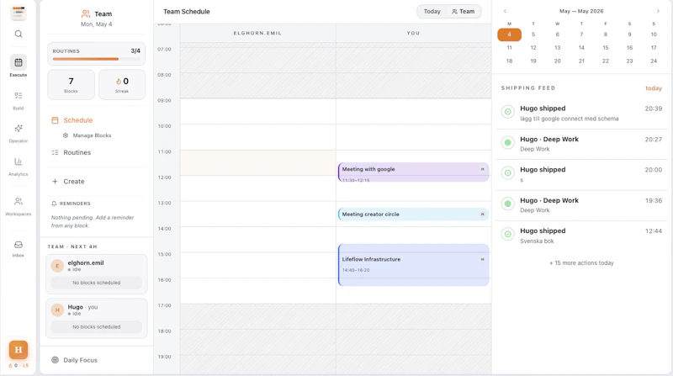Go to the next month arrow
673x376 pixels.
pyautogui.click(x=658, y=11)
